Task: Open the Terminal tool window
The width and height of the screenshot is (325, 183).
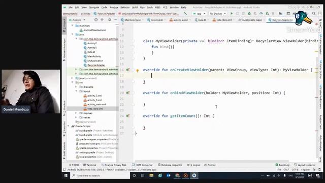Action: 89,165
